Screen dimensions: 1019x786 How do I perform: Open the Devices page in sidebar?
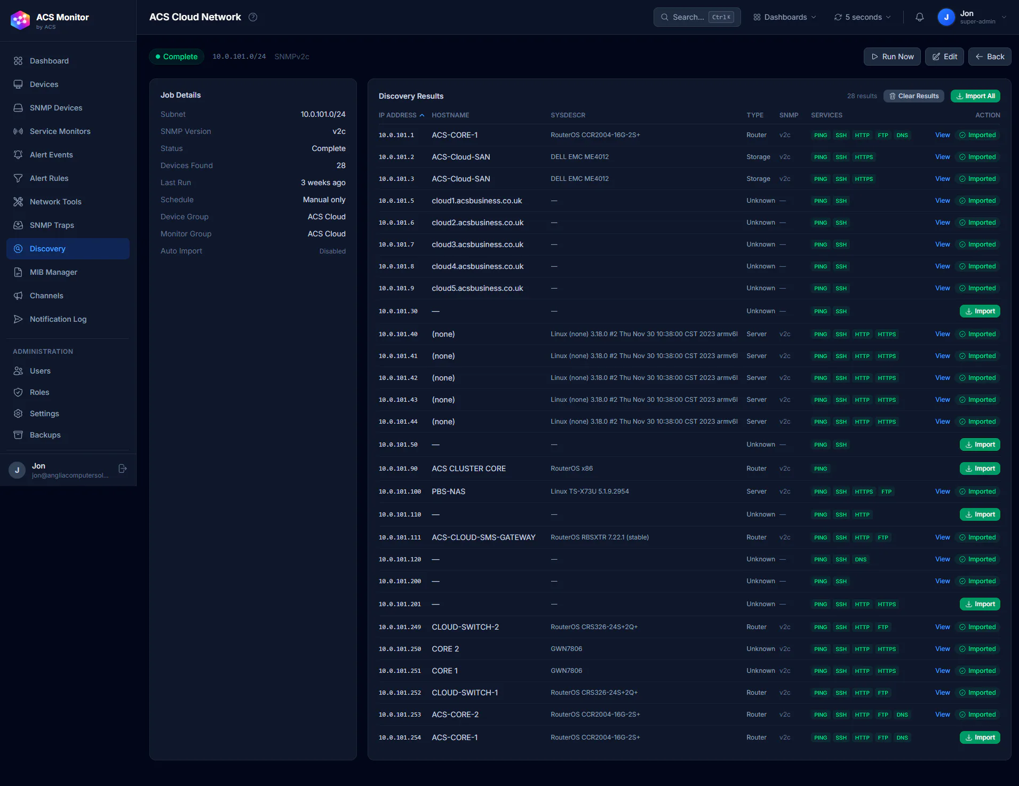[x=68, y=84]
